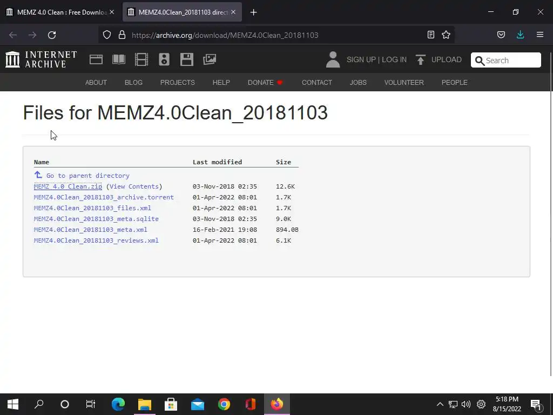Show hidden system tray icons chevron

tap(440, 404)
